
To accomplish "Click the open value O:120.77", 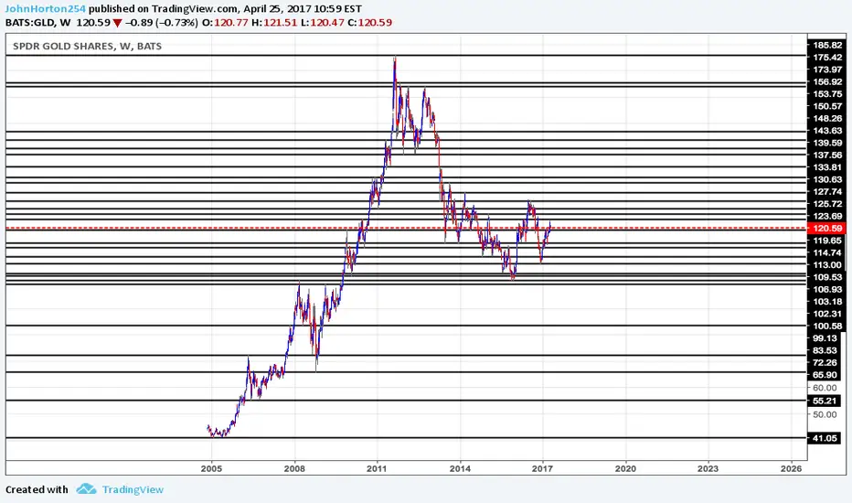I will pos(225,22).
